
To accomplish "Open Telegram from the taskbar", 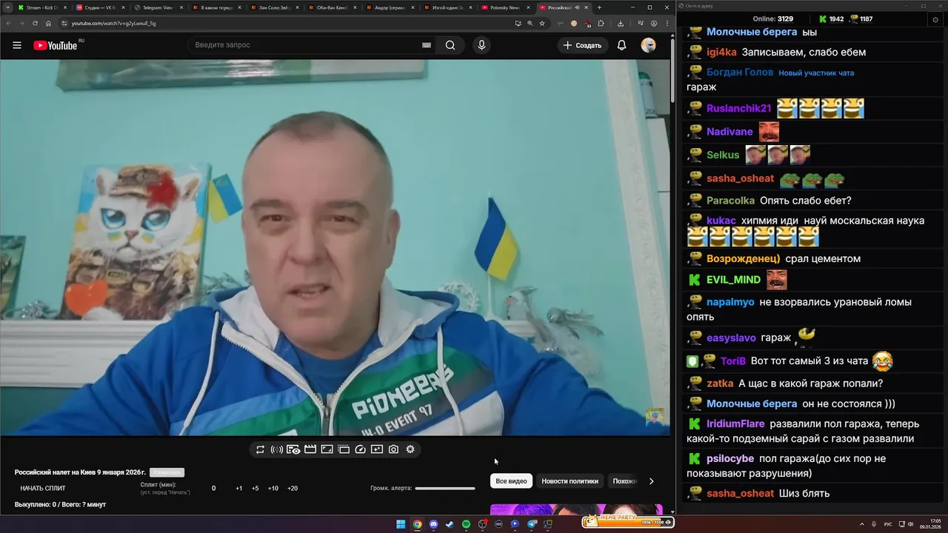I will click(531, 524).
